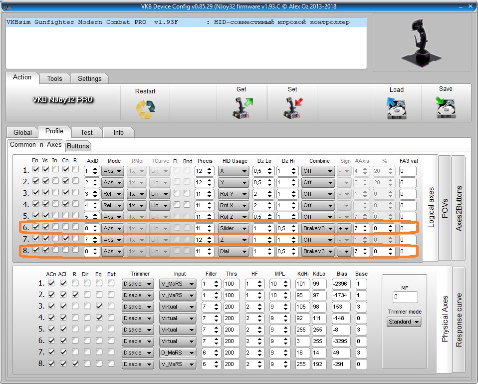
Task: Close the VKB Device Config window
Action: click(x=465, y=5)
